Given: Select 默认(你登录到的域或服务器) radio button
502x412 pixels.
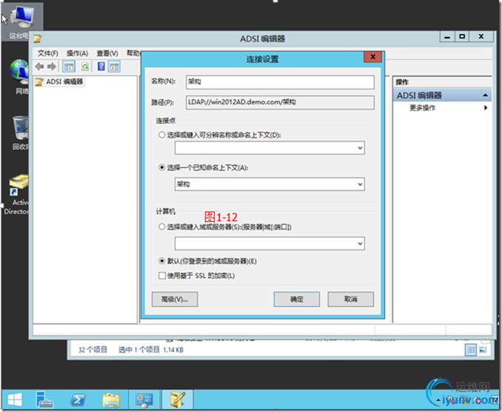Looking at the screenshot, I should click(x=161, y=261).
